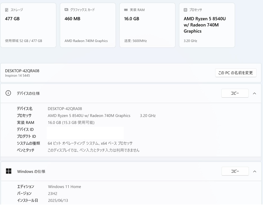
Task: Click the 64 ビット system type value
Action: [x=90, y=143]
